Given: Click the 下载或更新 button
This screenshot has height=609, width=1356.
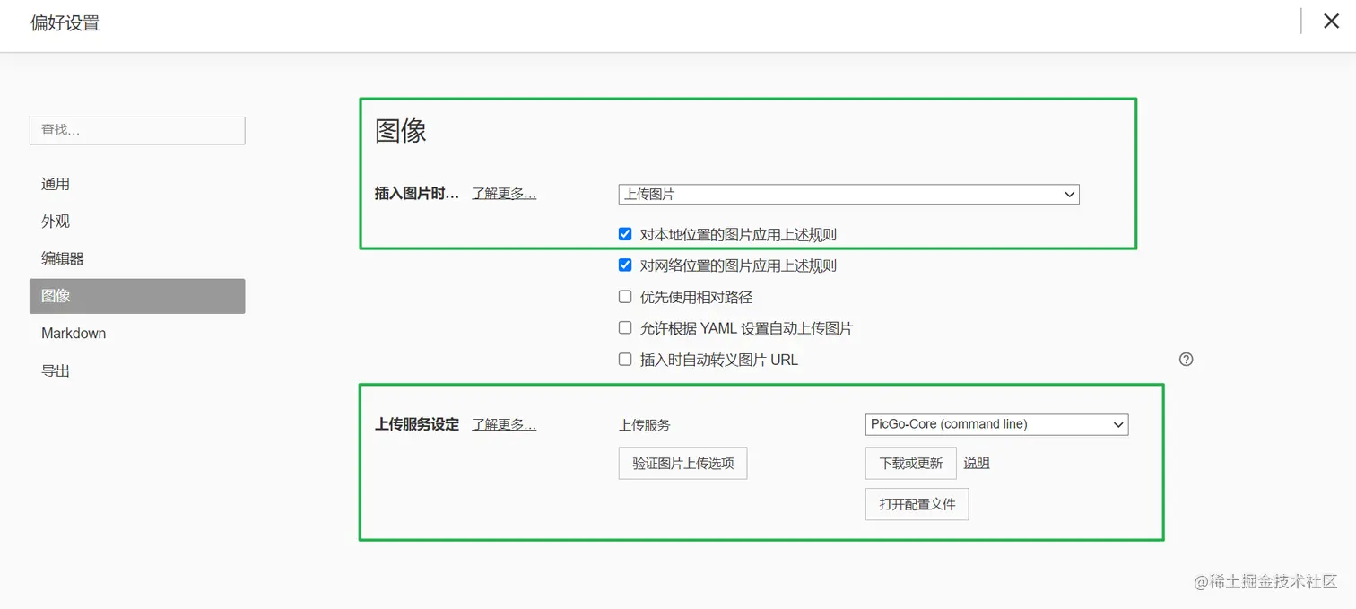Looking at the screenshot, I should tap(910, 464).
